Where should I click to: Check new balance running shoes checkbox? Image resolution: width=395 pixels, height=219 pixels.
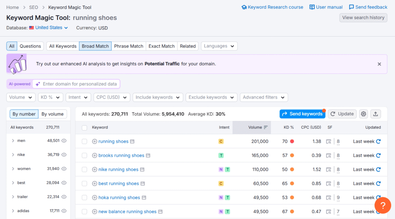84,212
